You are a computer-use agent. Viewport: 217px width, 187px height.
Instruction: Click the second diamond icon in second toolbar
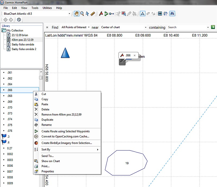[x=11, y=19]
